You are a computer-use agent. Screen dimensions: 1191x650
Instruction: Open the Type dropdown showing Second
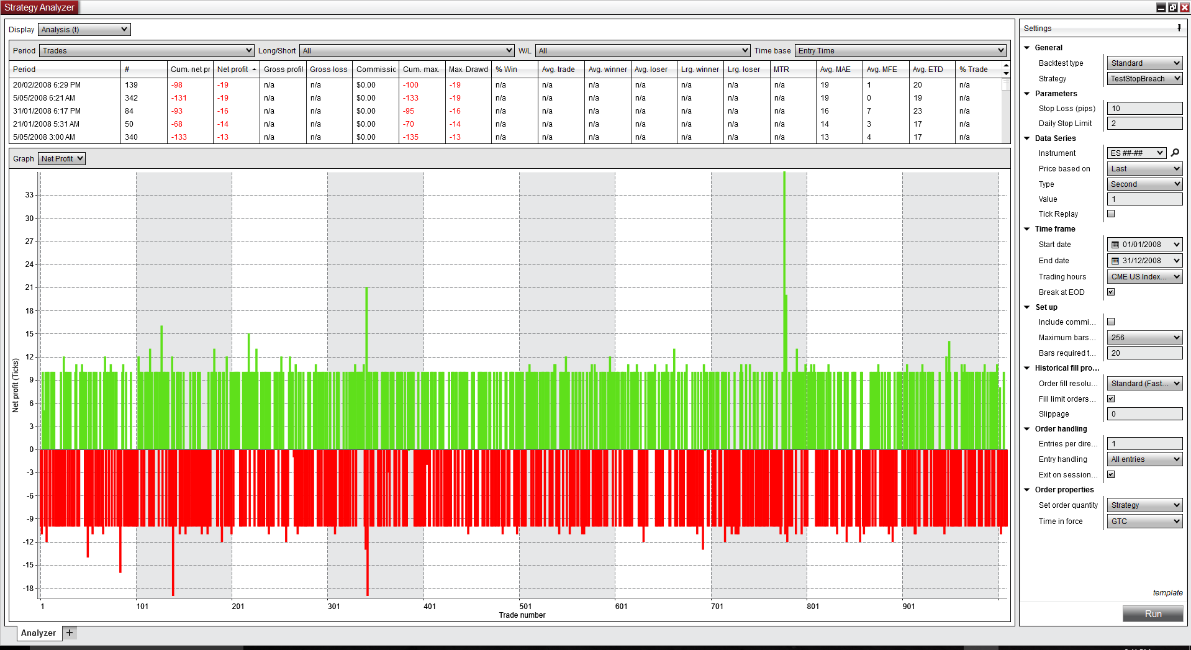click(x=1145, y=184)
